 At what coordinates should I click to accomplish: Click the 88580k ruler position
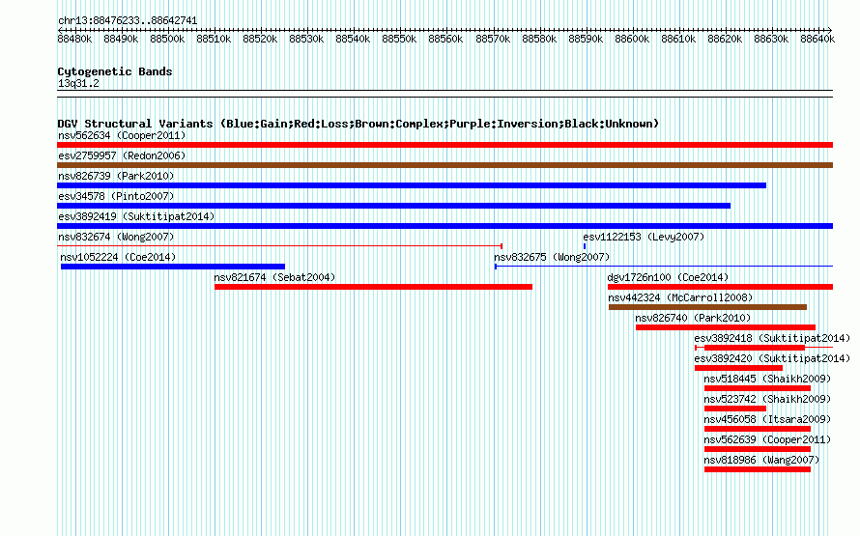coord(539,39)
